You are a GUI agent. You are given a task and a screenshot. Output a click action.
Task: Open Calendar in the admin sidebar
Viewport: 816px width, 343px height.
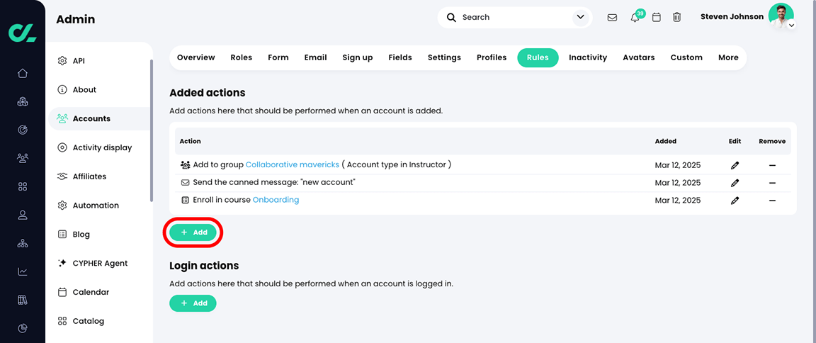[x=99, y=292]
